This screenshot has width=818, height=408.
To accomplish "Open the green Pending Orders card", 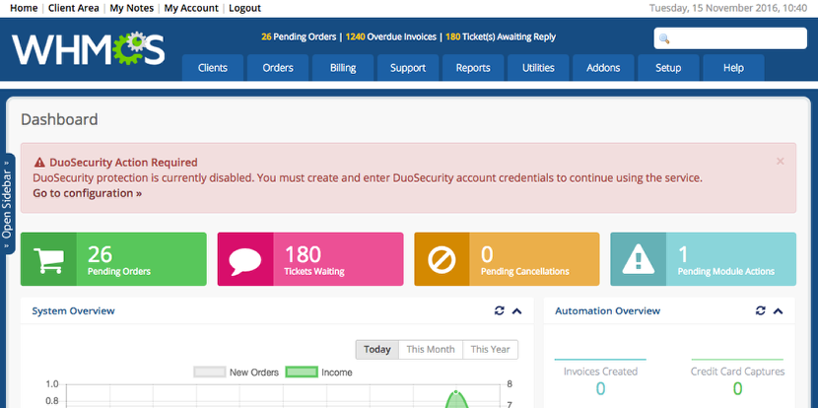I will pyautogui.click(x=113, y=259).
